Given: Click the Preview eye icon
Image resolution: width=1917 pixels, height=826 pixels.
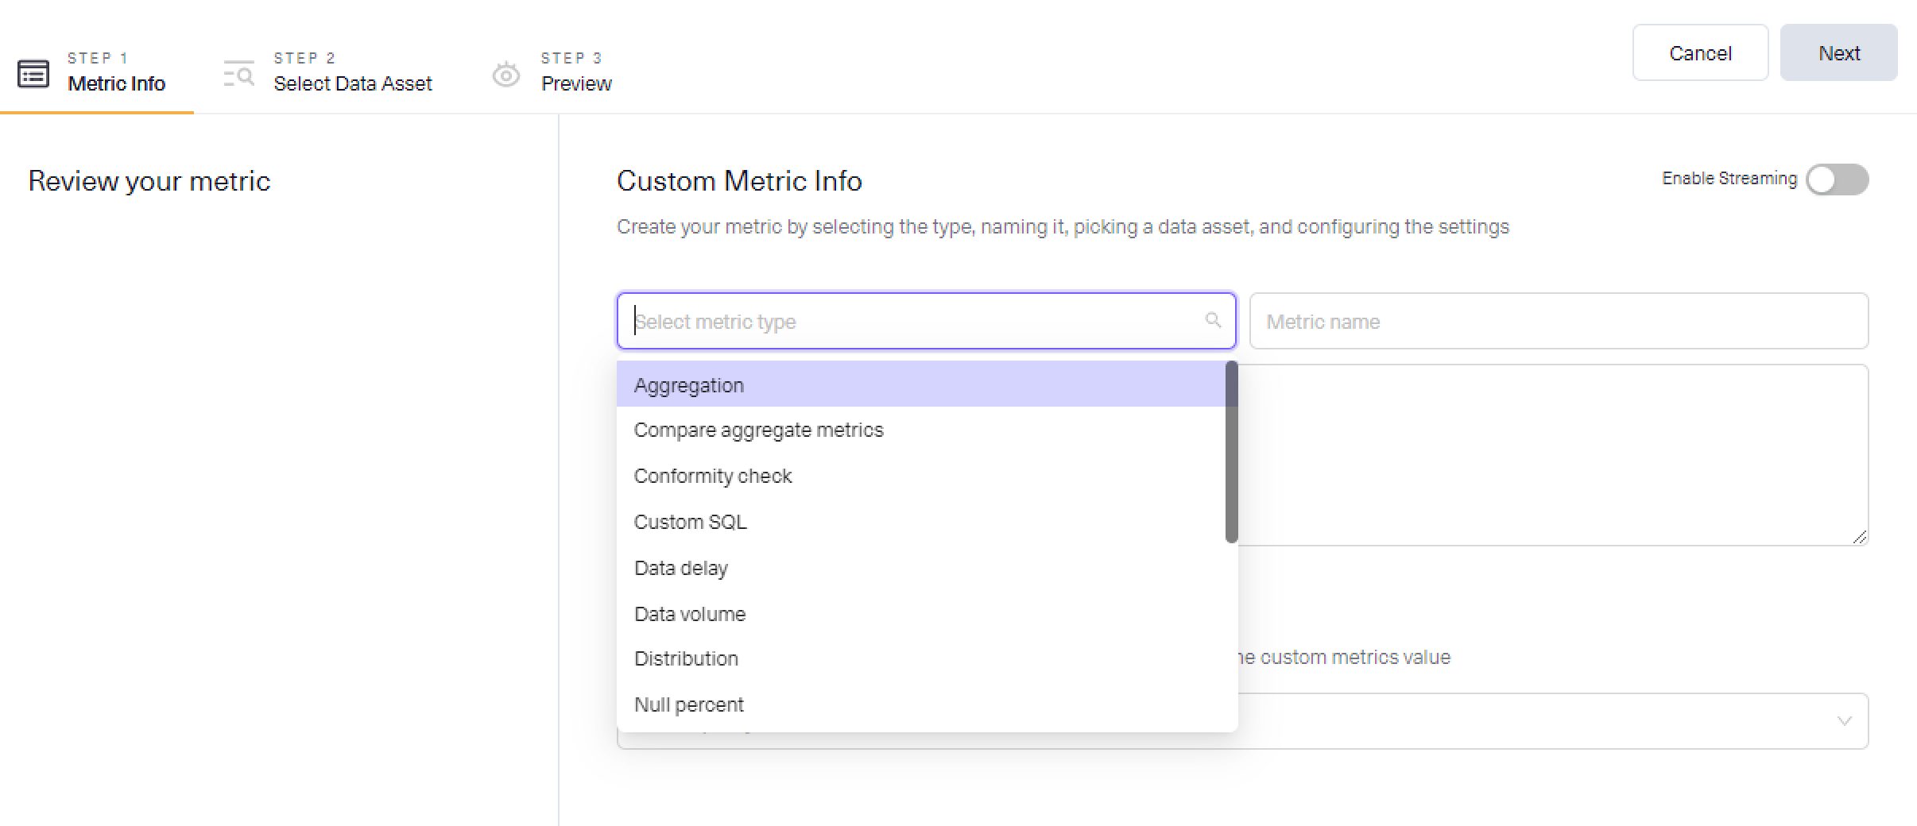Looking at the screenshot, I should 506,75.
